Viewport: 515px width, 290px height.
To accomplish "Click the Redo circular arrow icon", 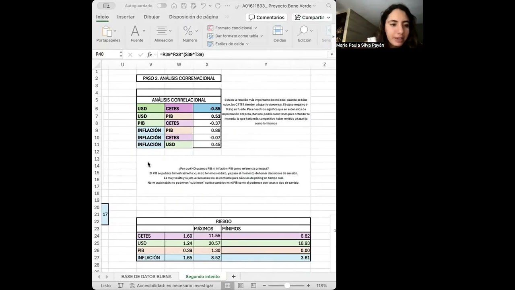I will [218, 6].
